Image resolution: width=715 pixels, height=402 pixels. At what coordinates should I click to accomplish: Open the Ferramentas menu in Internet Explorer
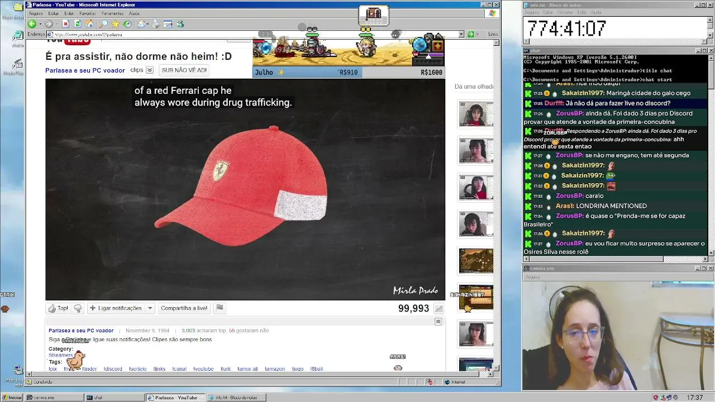(112, 13)
